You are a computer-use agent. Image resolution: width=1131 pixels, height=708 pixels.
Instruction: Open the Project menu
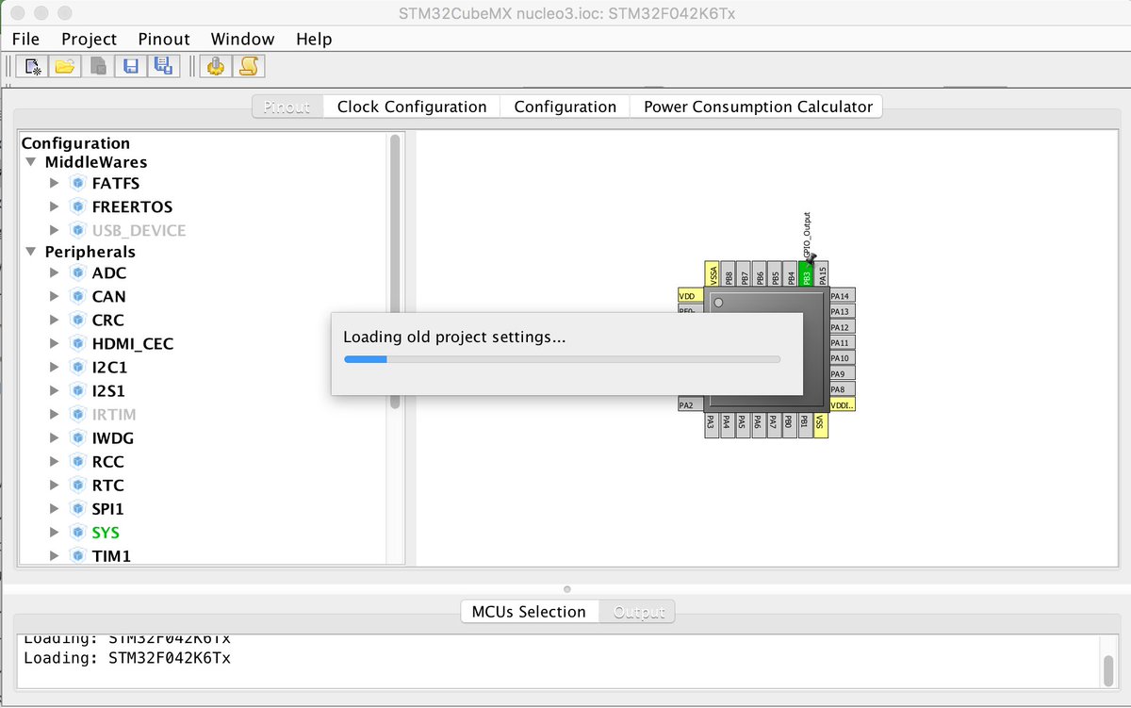coord(89,39)
